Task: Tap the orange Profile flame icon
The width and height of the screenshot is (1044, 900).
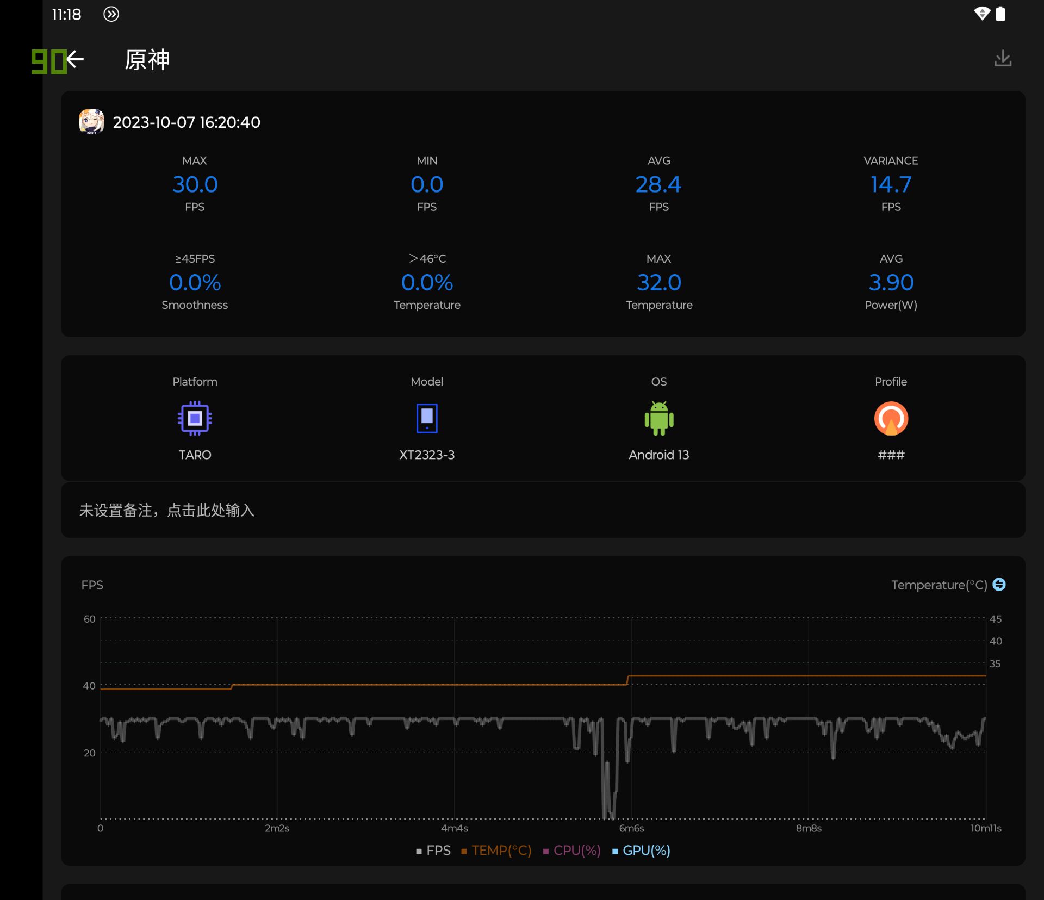Action: pyautogui.click(x=891, y=418)
